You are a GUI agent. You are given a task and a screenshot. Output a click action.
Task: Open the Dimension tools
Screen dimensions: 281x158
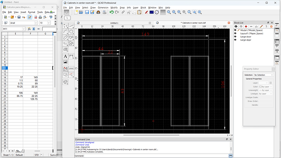(x=71, y=57)
